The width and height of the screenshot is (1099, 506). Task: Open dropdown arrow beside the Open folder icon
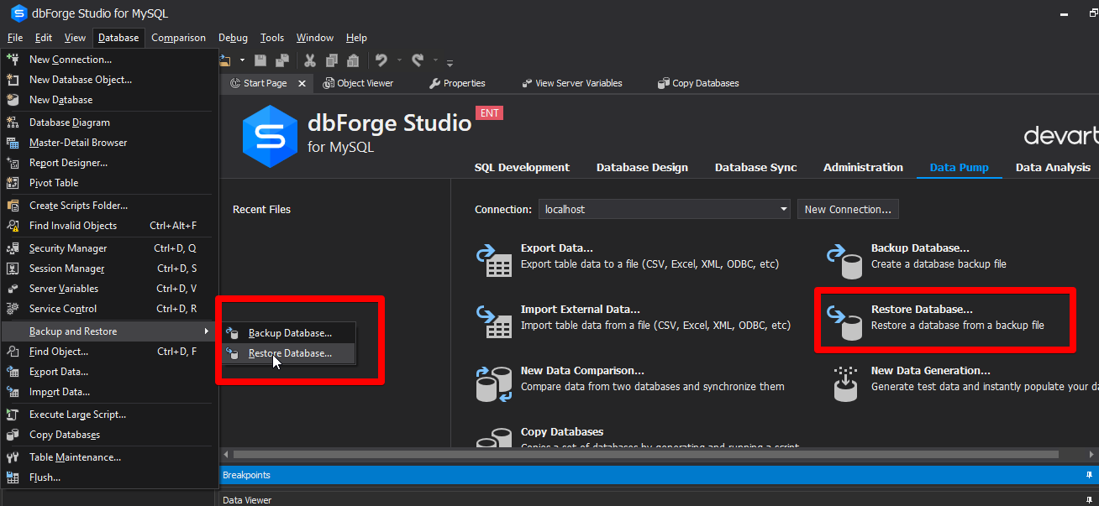pos(243,60)
